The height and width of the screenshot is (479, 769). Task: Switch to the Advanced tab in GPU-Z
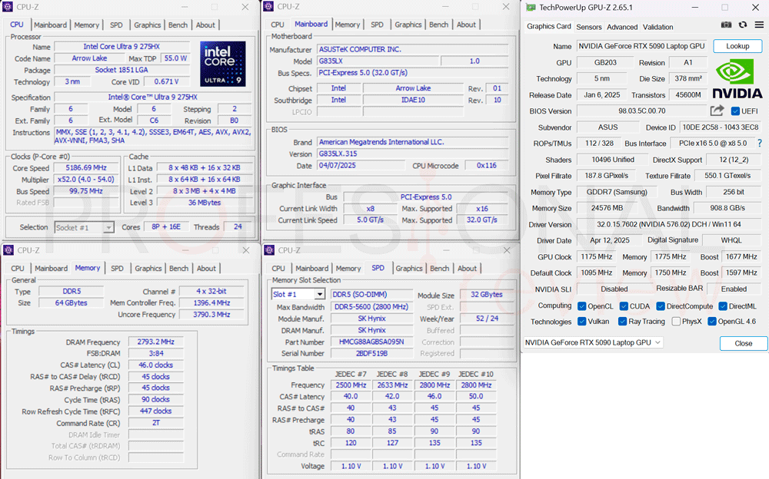tap(622, 27)
